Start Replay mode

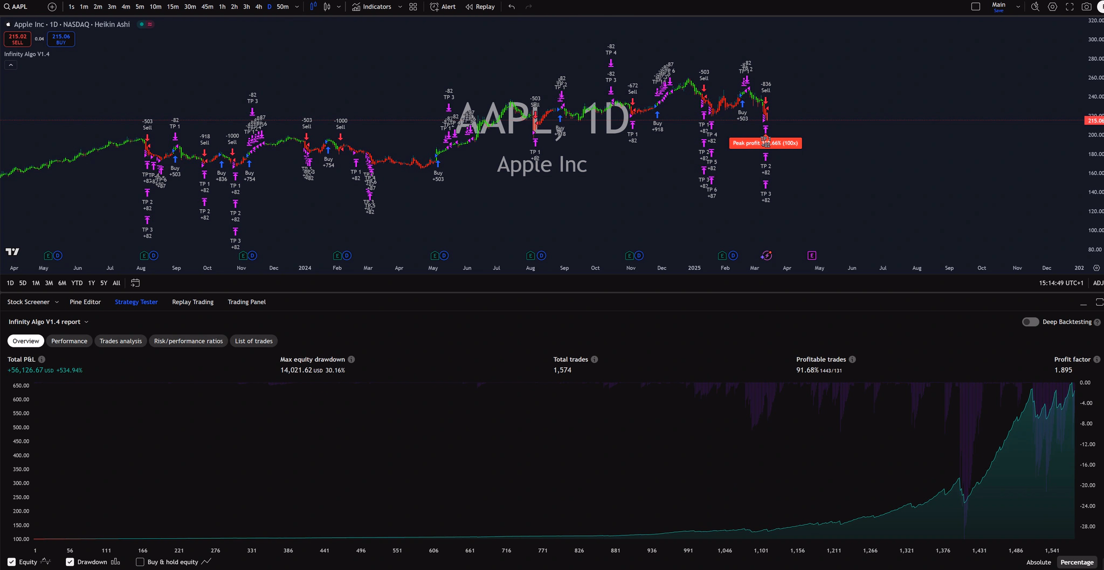[x=479, y=6]
